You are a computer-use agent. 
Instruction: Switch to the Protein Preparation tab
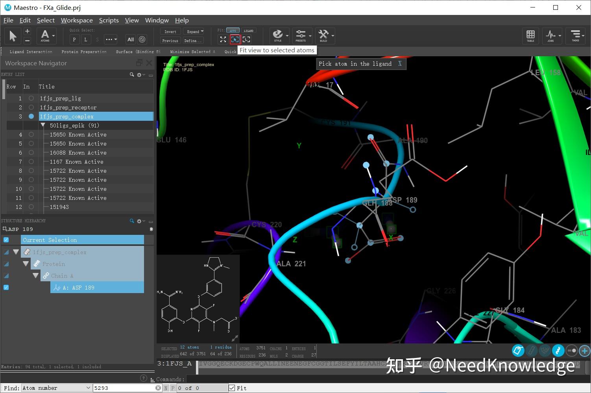tap(84, 52)
